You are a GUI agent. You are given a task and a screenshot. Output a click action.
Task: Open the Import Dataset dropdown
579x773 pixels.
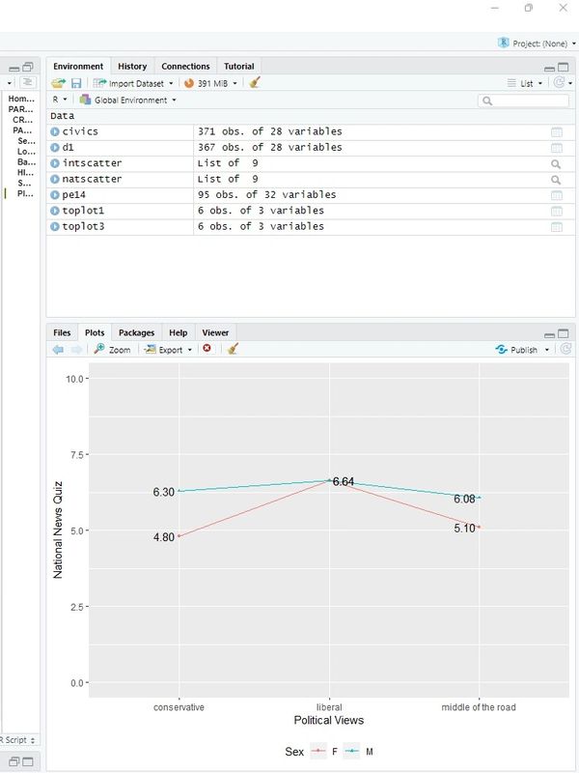pos(134,83)
